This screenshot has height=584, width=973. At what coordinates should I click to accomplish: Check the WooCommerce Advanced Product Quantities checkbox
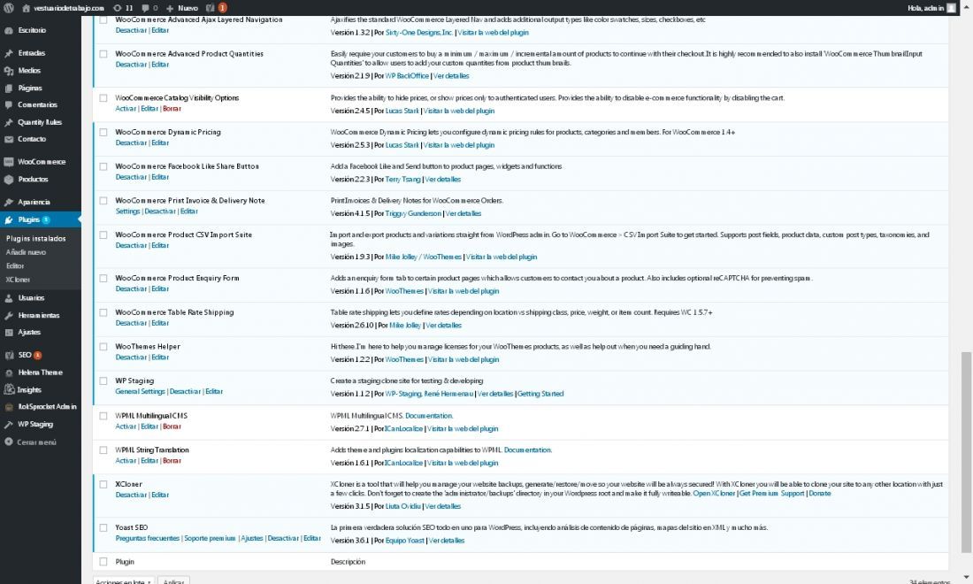pyautogui.click(x=103, y=54)
